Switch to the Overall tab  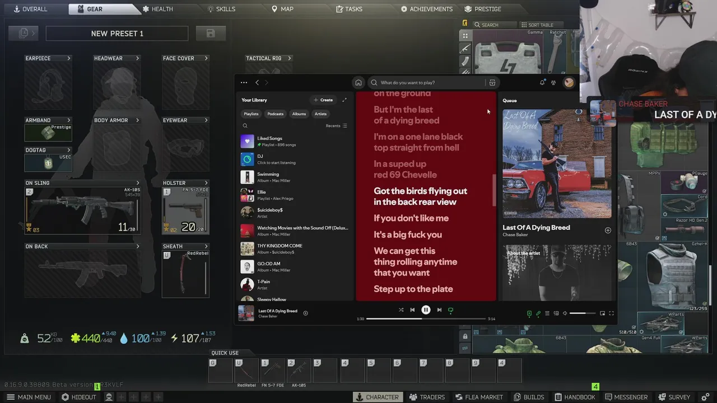(31, 9)
